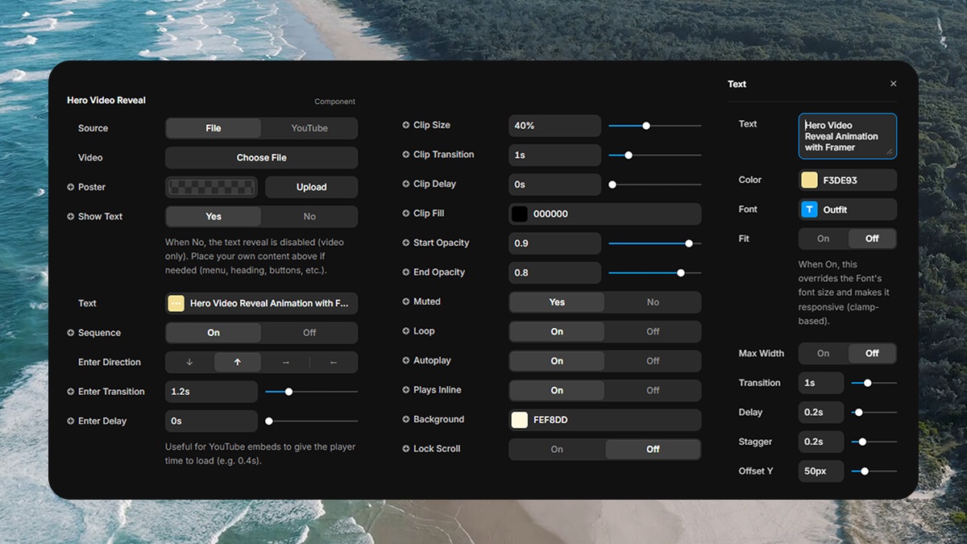The width and height of the screenshot is (967, 544).
Task: Click the plus icon beside Lock Scroll
Action: (406, 449)
